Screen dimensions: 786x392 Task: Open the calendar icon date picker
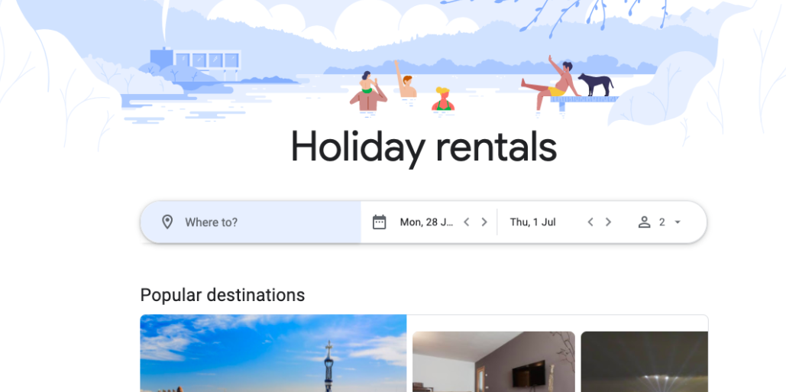pos(380,222)
